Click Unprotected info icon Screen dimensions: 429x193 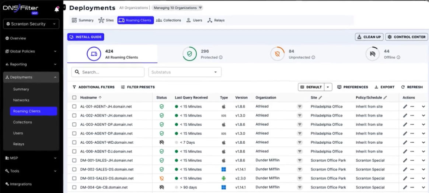point(313,57)
